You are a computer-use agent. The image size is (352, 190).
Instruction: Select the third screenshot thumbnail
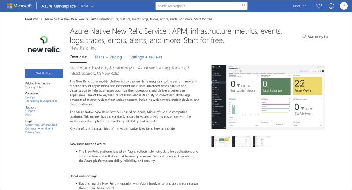(262, 141)
